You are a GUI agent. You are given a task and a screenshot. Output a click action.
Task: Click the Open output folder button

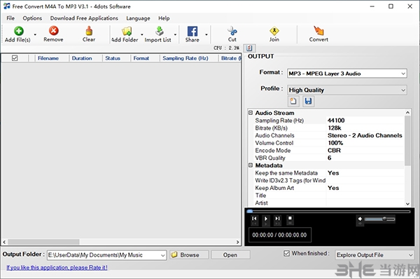coord(230,254)
